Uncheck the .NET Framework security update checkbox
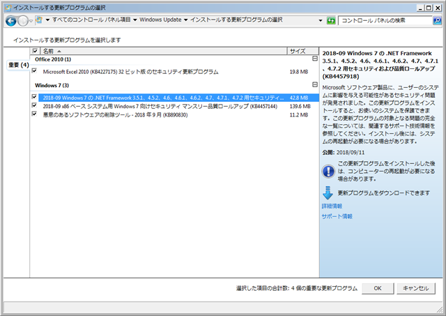Viewport: 446px width, 316px height. (34, 97)
